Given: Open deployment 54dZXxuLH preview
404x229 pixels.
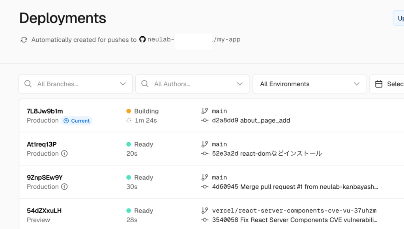Looking at the screenshot, I should pos(44,210).
